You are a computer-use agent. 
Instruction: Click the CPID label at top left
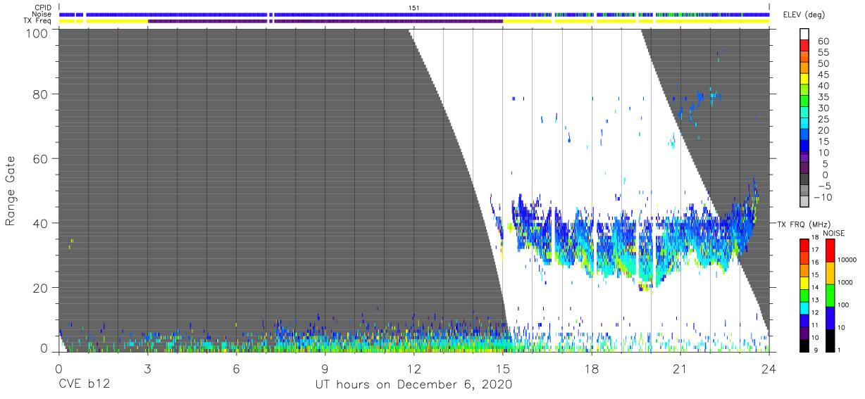coord(42,8)
